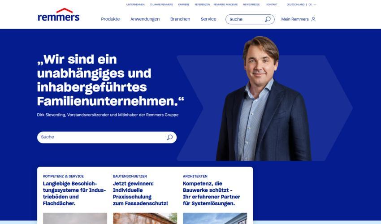This screenshot has width=381, height=224.
Task: Open the News/Presse link
Action: coord(251,4)
